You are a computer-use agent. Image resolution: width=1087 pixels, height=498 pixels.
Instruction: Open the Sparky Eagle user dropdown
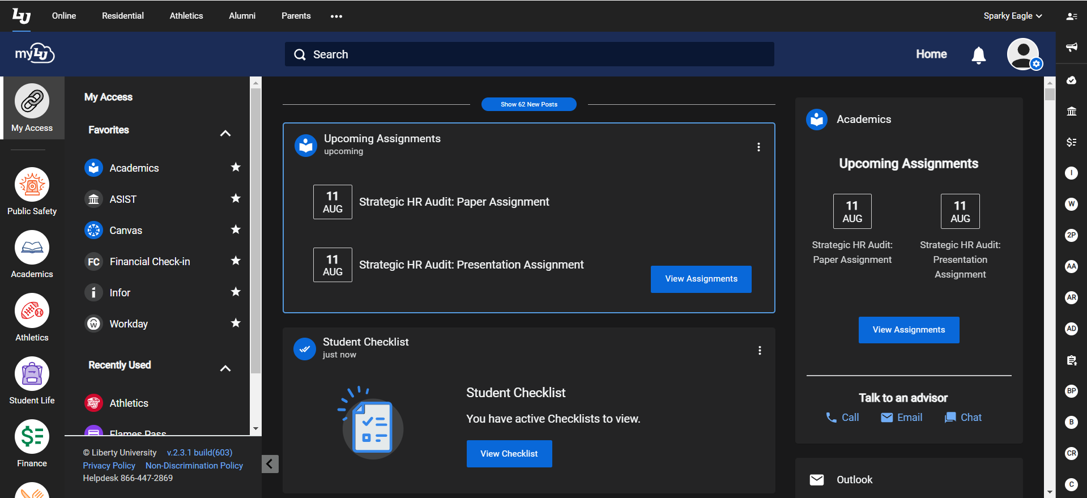(x=1012, y=16)
